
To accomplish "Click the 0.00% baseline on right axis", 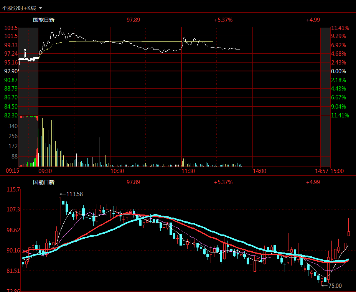I will (338, 71).
